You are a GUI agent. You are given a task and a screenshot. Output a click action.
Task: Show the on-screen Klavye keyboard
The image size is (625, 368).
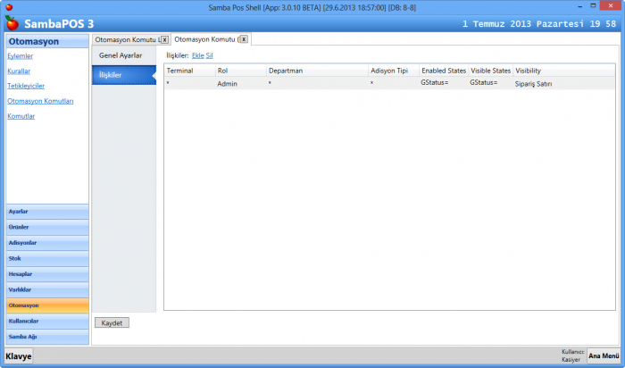(18, 355)
